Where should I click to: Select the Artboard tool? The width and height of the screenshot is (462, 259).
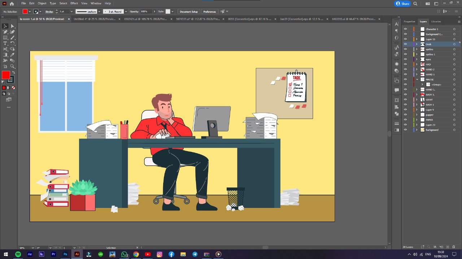5,66
